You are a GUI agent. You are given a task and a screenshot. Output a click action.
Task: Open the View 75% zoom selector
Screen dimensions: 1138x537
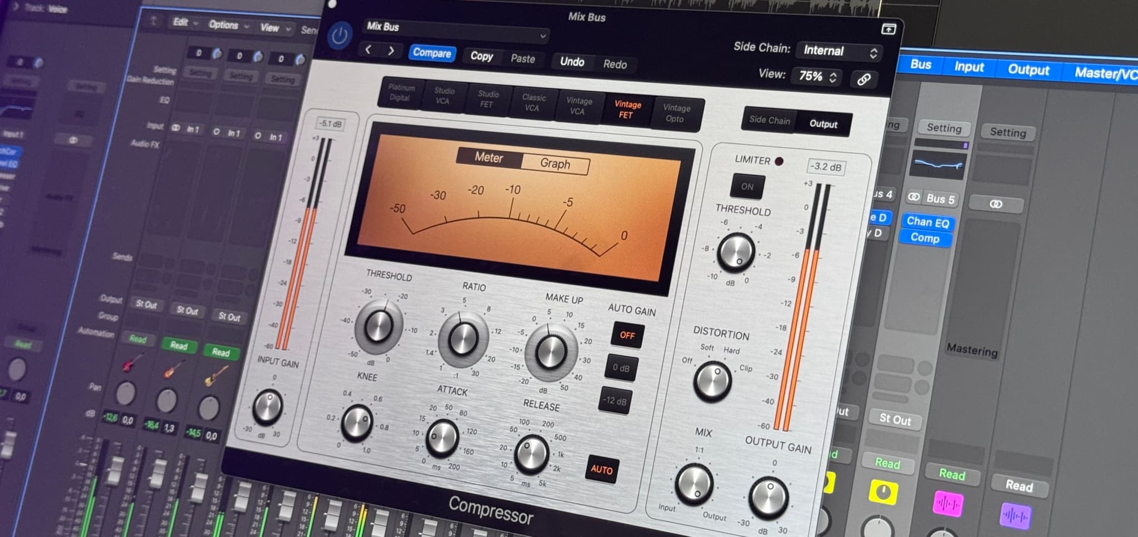pyautogui.click(x=815, y=77)
